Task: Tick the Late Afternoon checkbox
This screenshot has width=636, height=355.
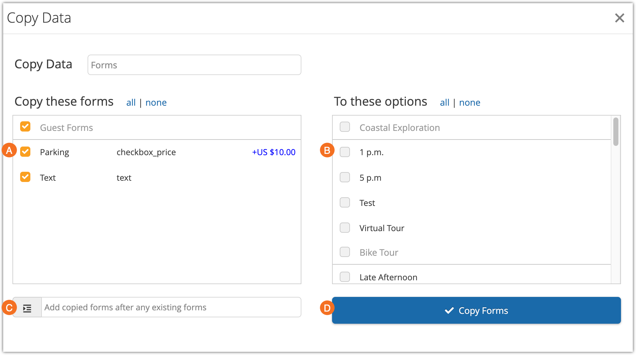Action: click(345, 276)
